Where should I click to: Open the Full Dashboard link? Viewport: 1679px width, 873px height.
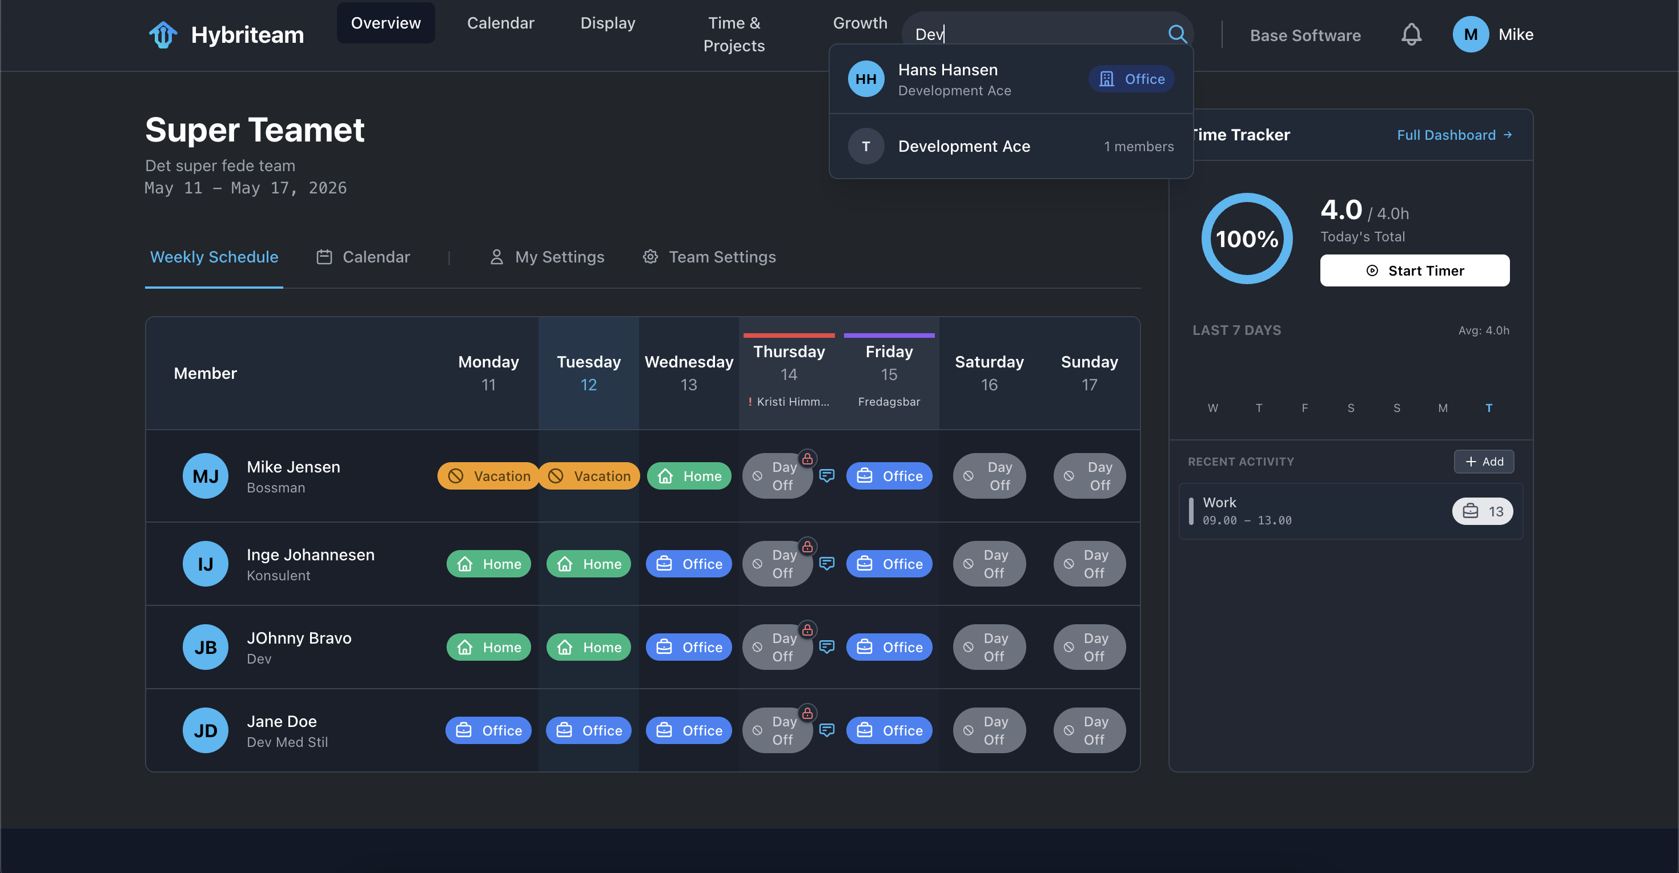point(1454,135)
